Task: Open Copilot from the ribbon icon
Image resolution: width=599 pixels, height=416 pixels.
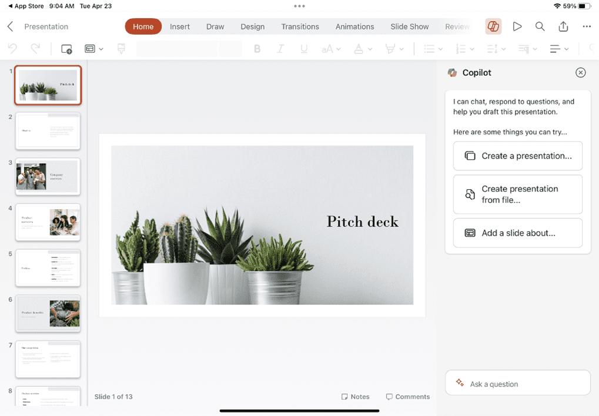Action: tap(493, 26)
